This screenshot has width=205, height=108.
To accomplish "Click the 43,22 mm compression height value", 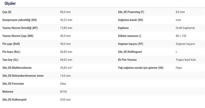I will (66, 20).
